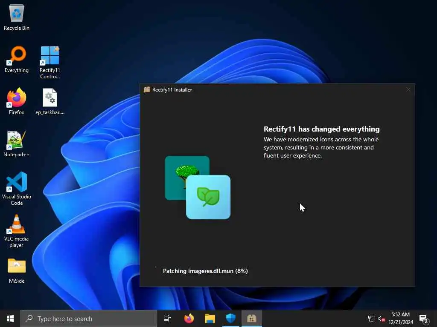Open Task View from the taskbar

[x=167, y=318]
